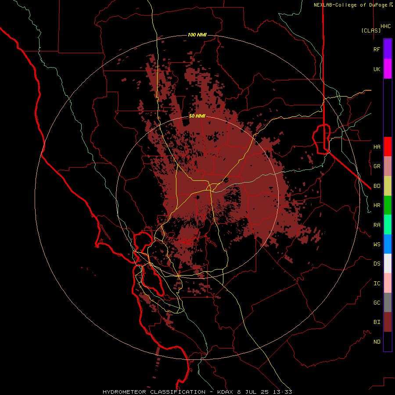This screenshot has width=395, height=395.
Task: Click the IC legend label
Action: 377,284
